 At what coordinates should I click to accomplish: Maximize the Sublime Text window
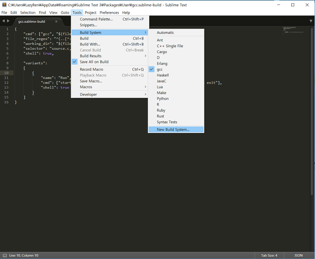tap(293, 5)
